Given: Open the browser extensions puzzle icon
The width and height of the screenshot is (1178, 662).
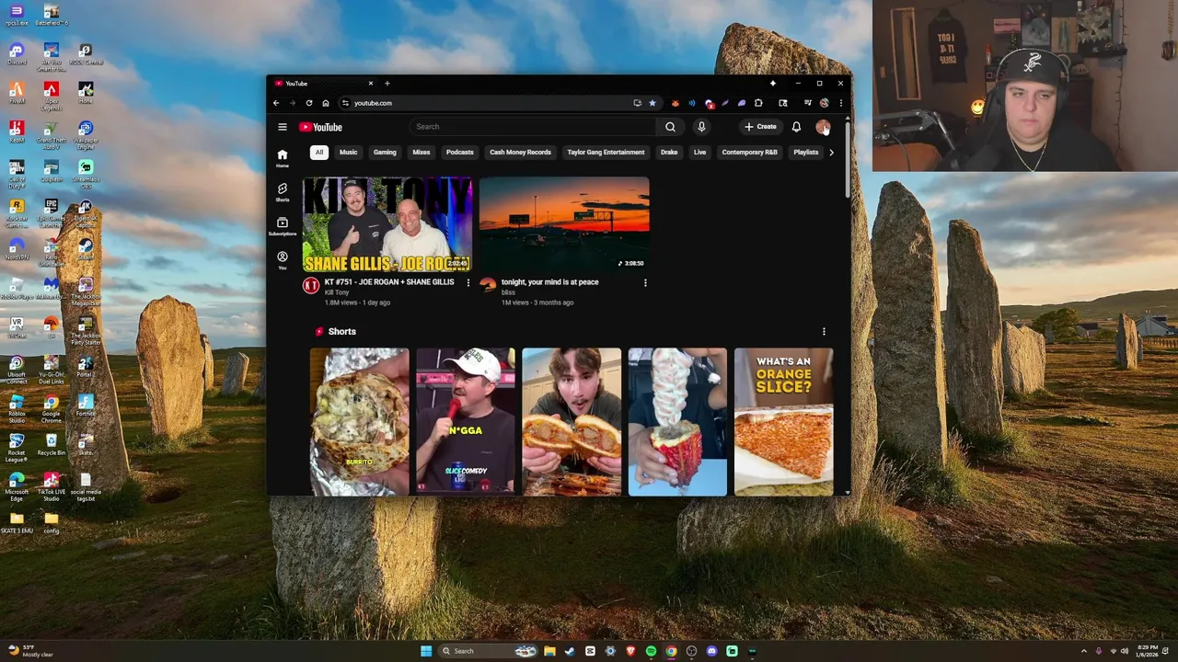Looking at the screenshot, I should (x=758, y=103).
